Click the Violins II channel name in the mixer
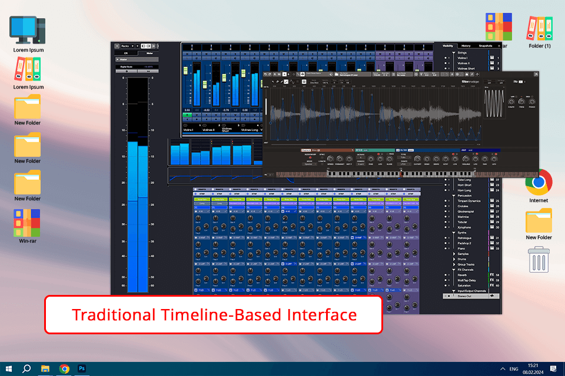This screenshot has height=376, width=565. (x=208, y=130)
